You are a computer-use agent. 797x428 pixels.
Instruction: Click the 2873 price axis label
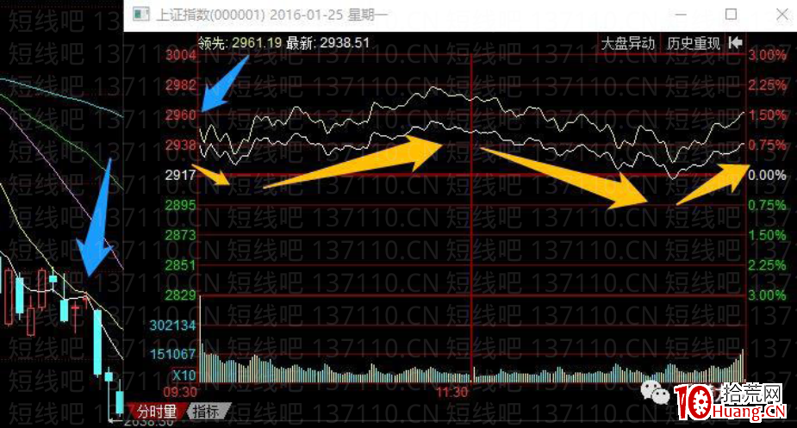click(181, 235)
